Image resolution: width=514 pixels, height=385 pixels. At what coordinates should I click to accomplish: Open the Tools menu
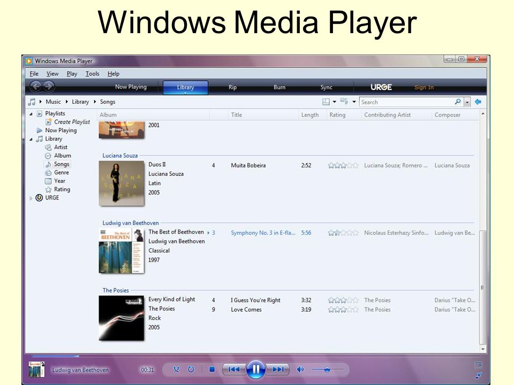pos(93,74)
